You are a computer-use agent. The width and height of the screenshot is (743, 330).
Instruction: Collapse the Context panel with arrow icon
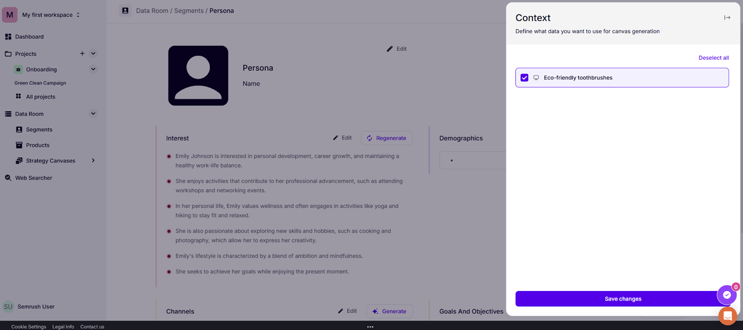point(727,18)
